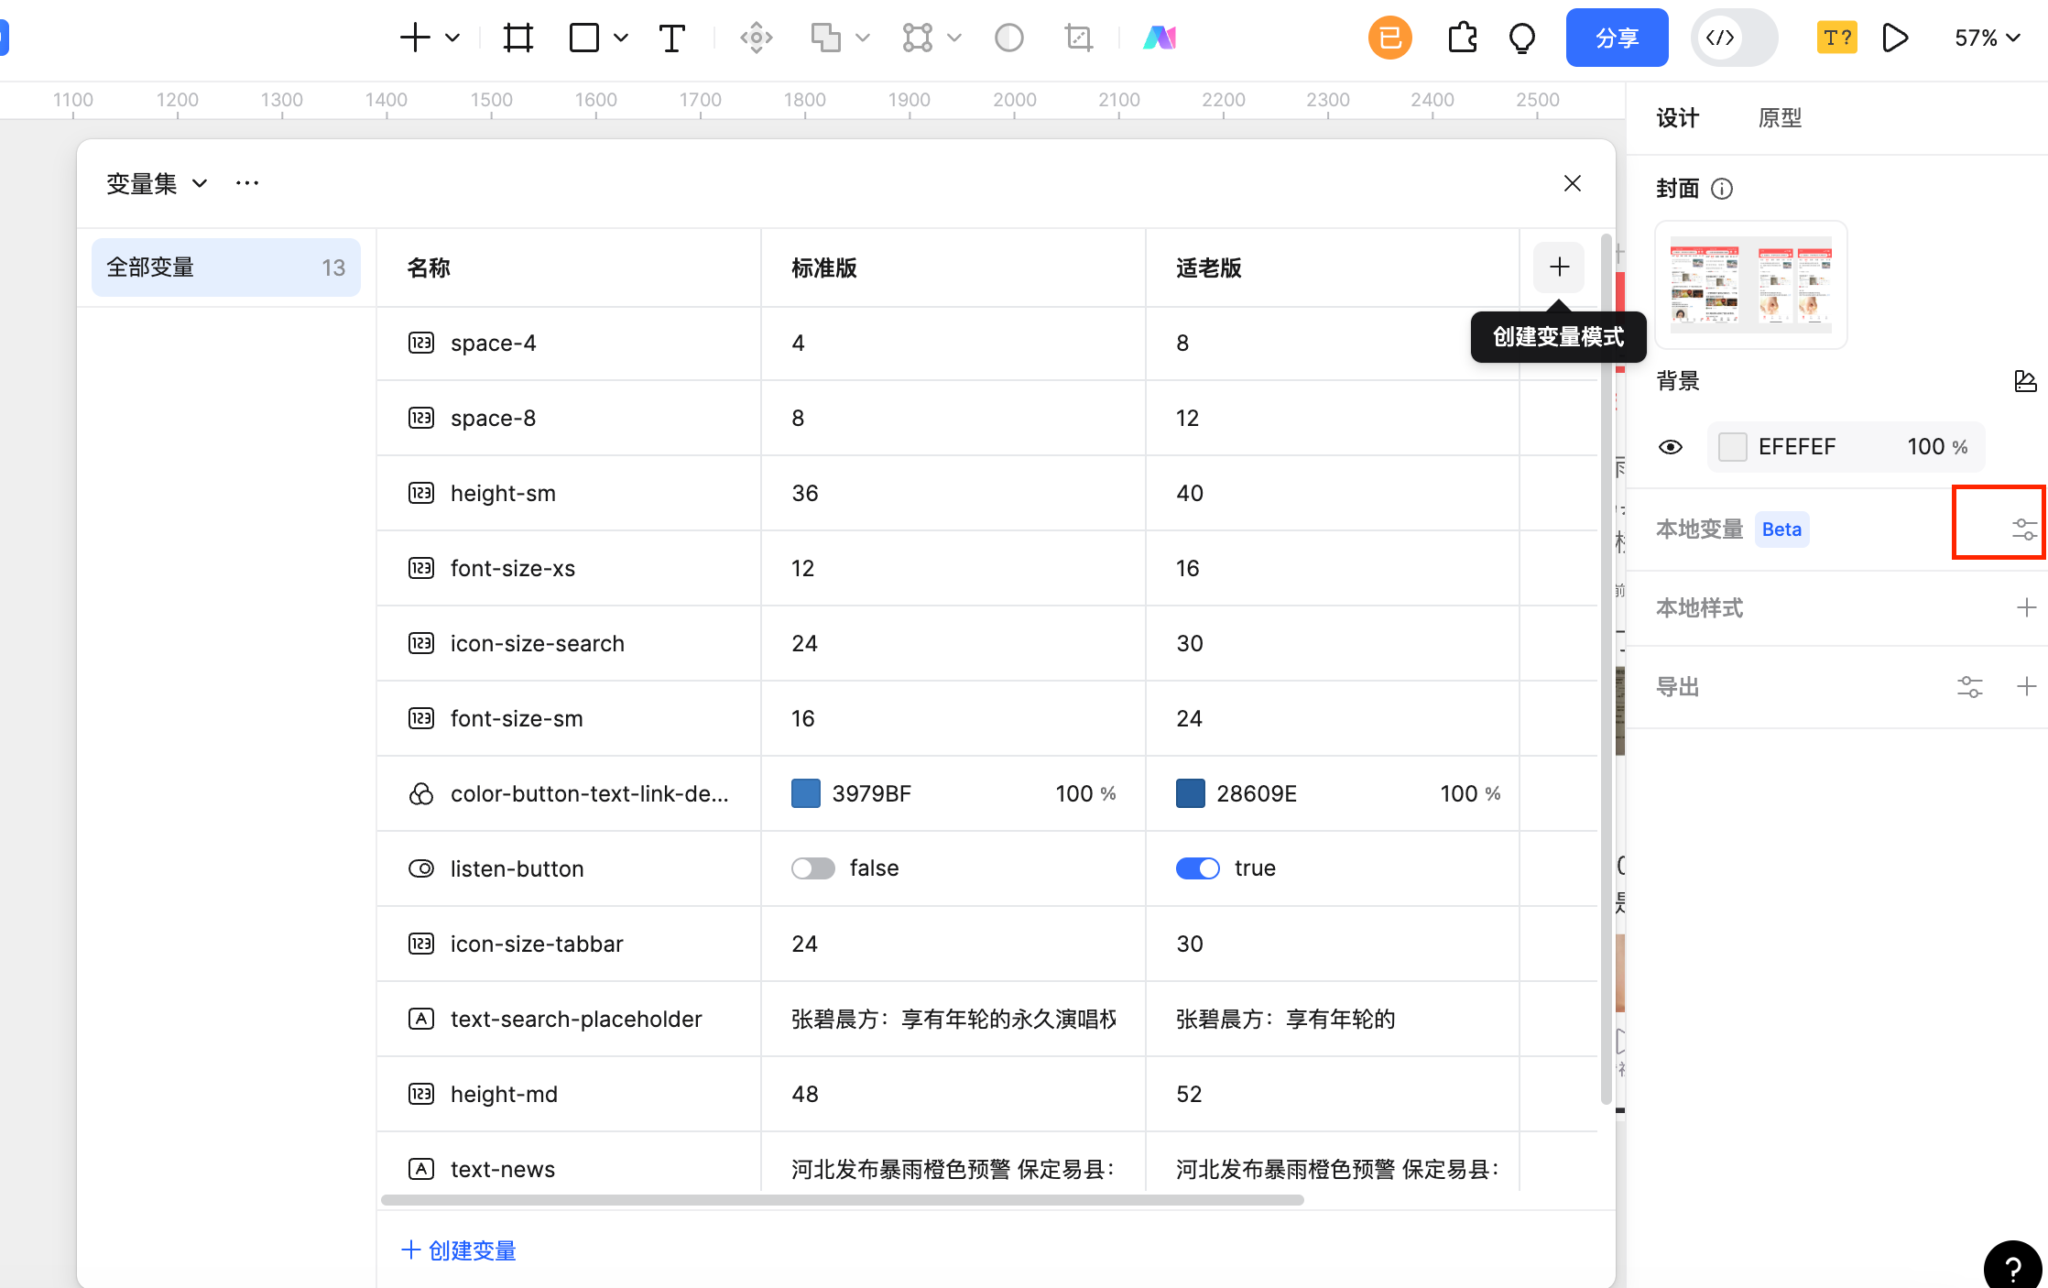The height and width of the screenshot is (1288, 2048).
Task: Click the boolean union icon
Action: click(x=826, y=38)
